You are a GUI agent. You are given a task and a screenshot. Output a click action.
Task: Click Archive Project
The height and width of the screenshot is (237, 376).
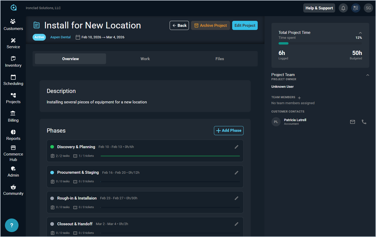(211, 26)
